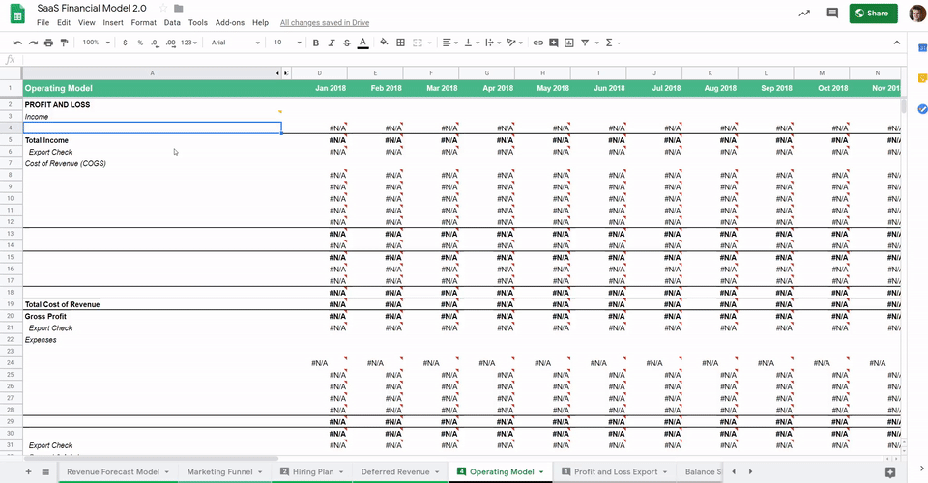Switch to the Hiring Plan tab
This screenshot has height=483, width=928.
tap(311, 471)
